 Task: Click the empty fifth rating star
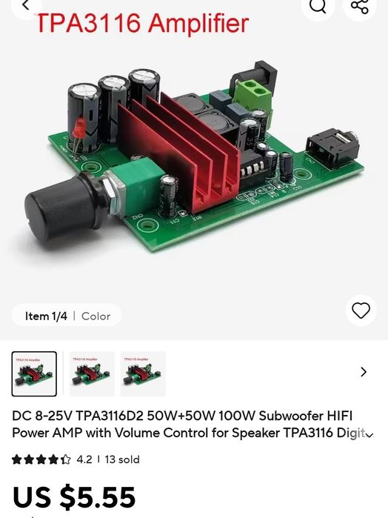coord(66,459)
